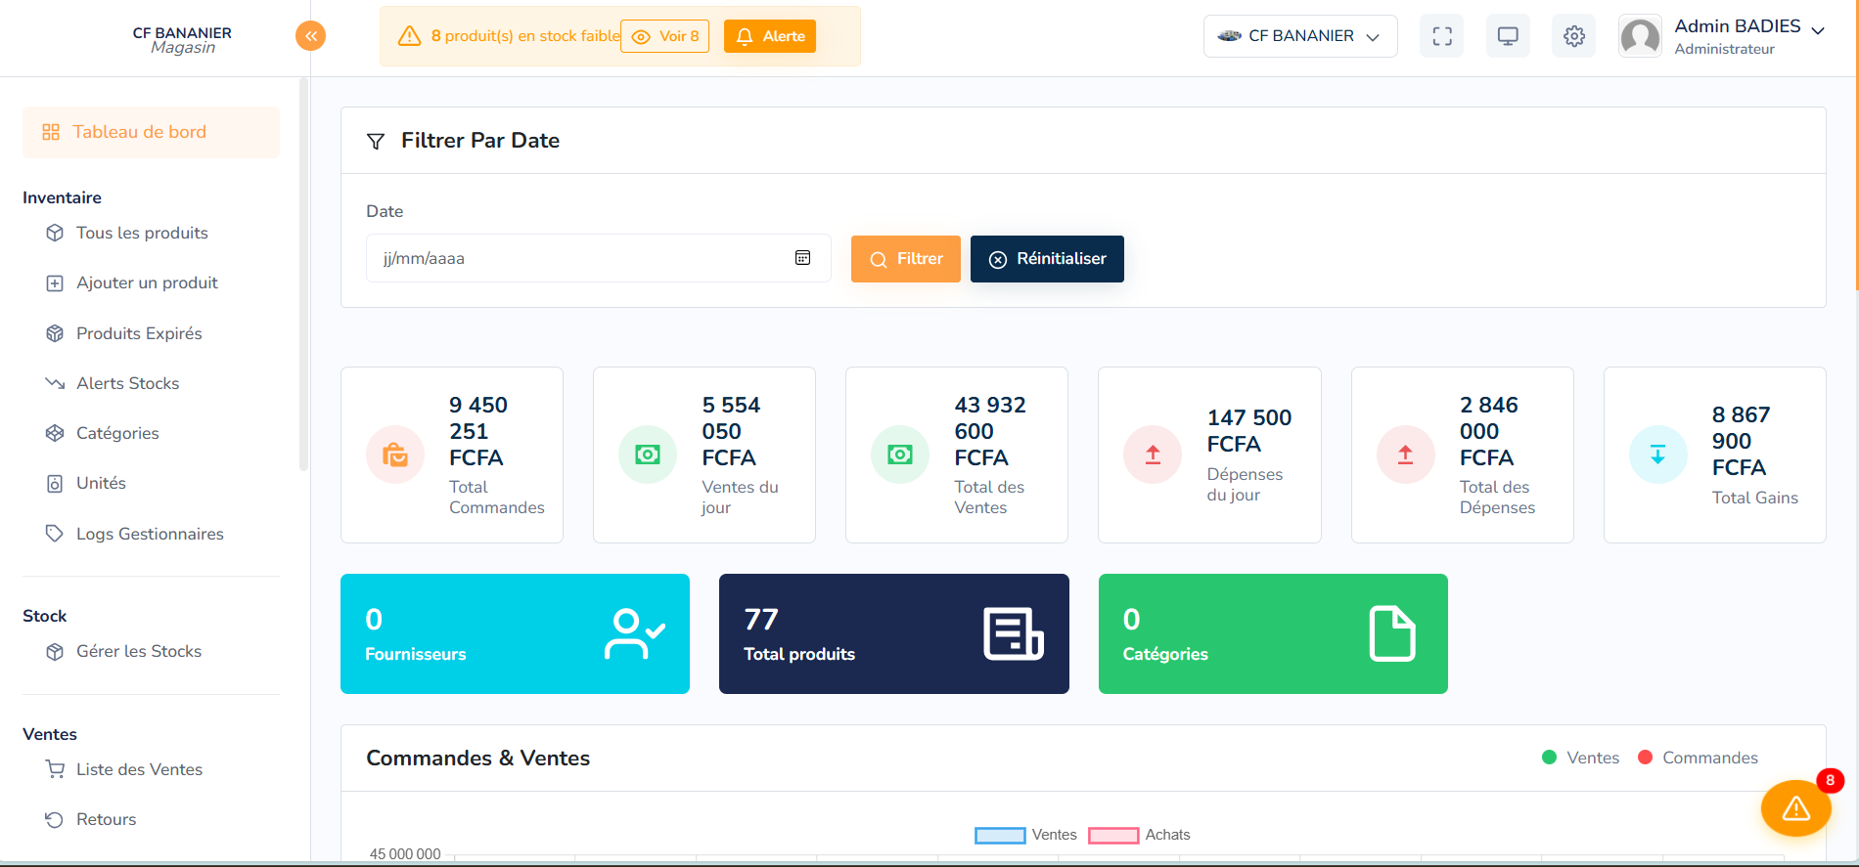The image size is (1859, 867).
Task: Toggle the blue Ventes dataset color swatch
Action: pos(1000,835)
